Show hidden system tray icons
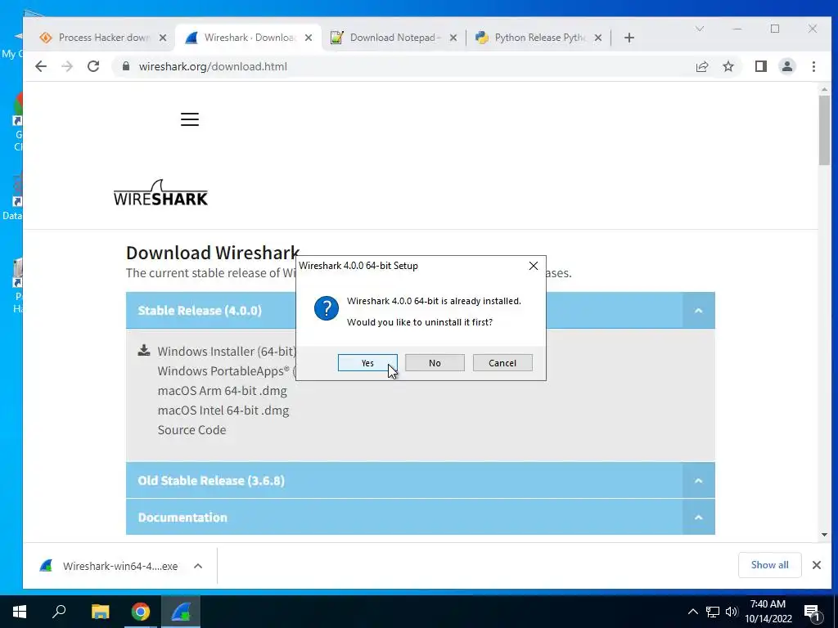The width and height of the screenshot is (838, 628). [692, 612]
